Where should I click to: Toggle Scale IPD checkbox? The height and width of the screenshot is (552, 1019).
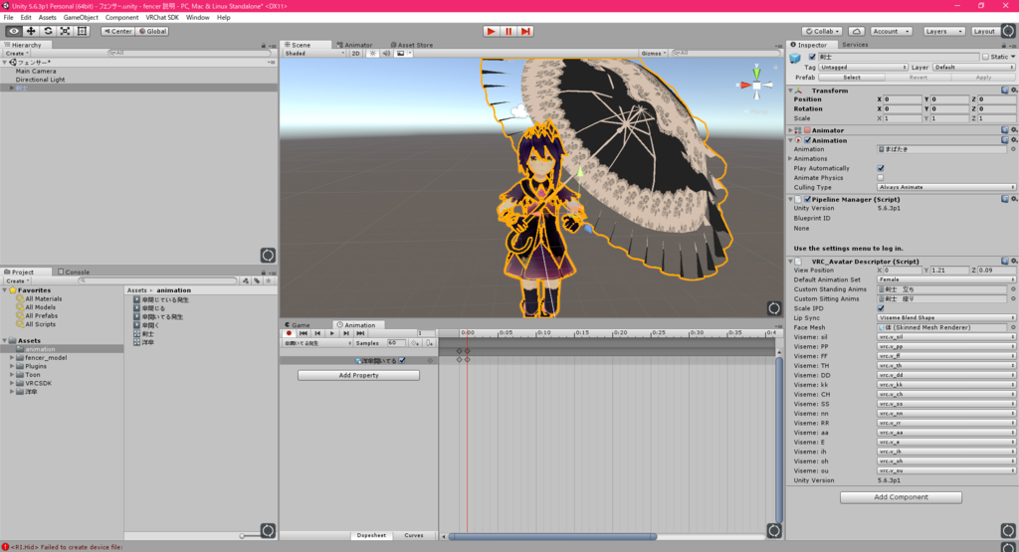pos(881,308)
